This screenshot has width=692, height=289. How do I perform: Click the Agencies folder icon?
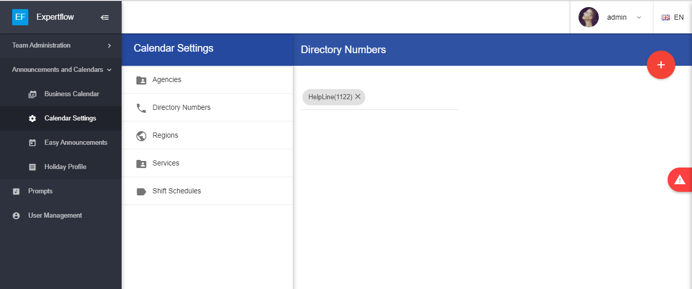(x=141, y=80)
